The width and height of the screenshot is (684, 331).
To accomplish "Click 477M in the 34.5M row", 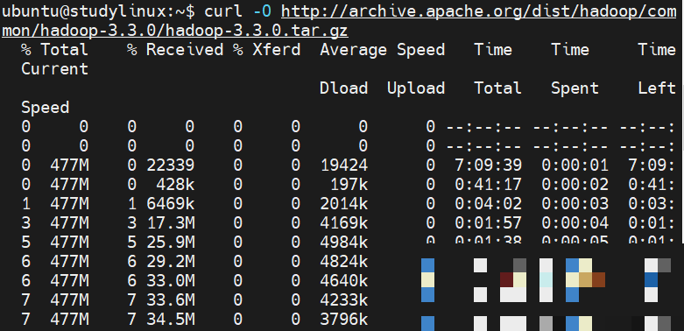I will (x=69, y=320).
